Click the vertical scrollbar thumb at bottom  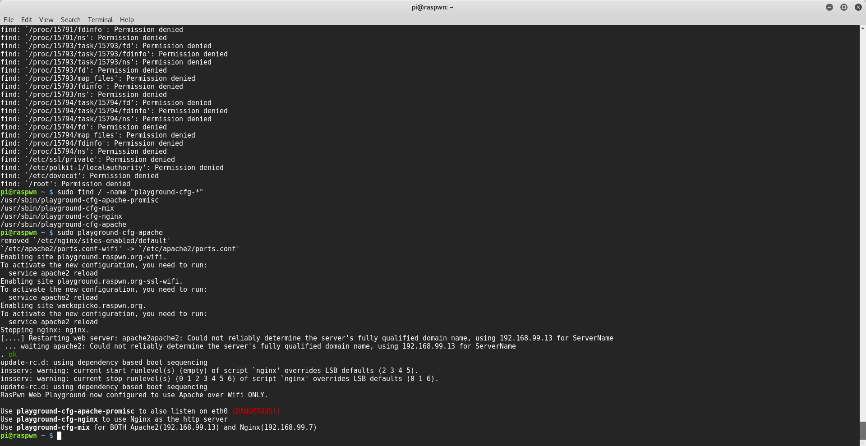(x=862, y=430)
